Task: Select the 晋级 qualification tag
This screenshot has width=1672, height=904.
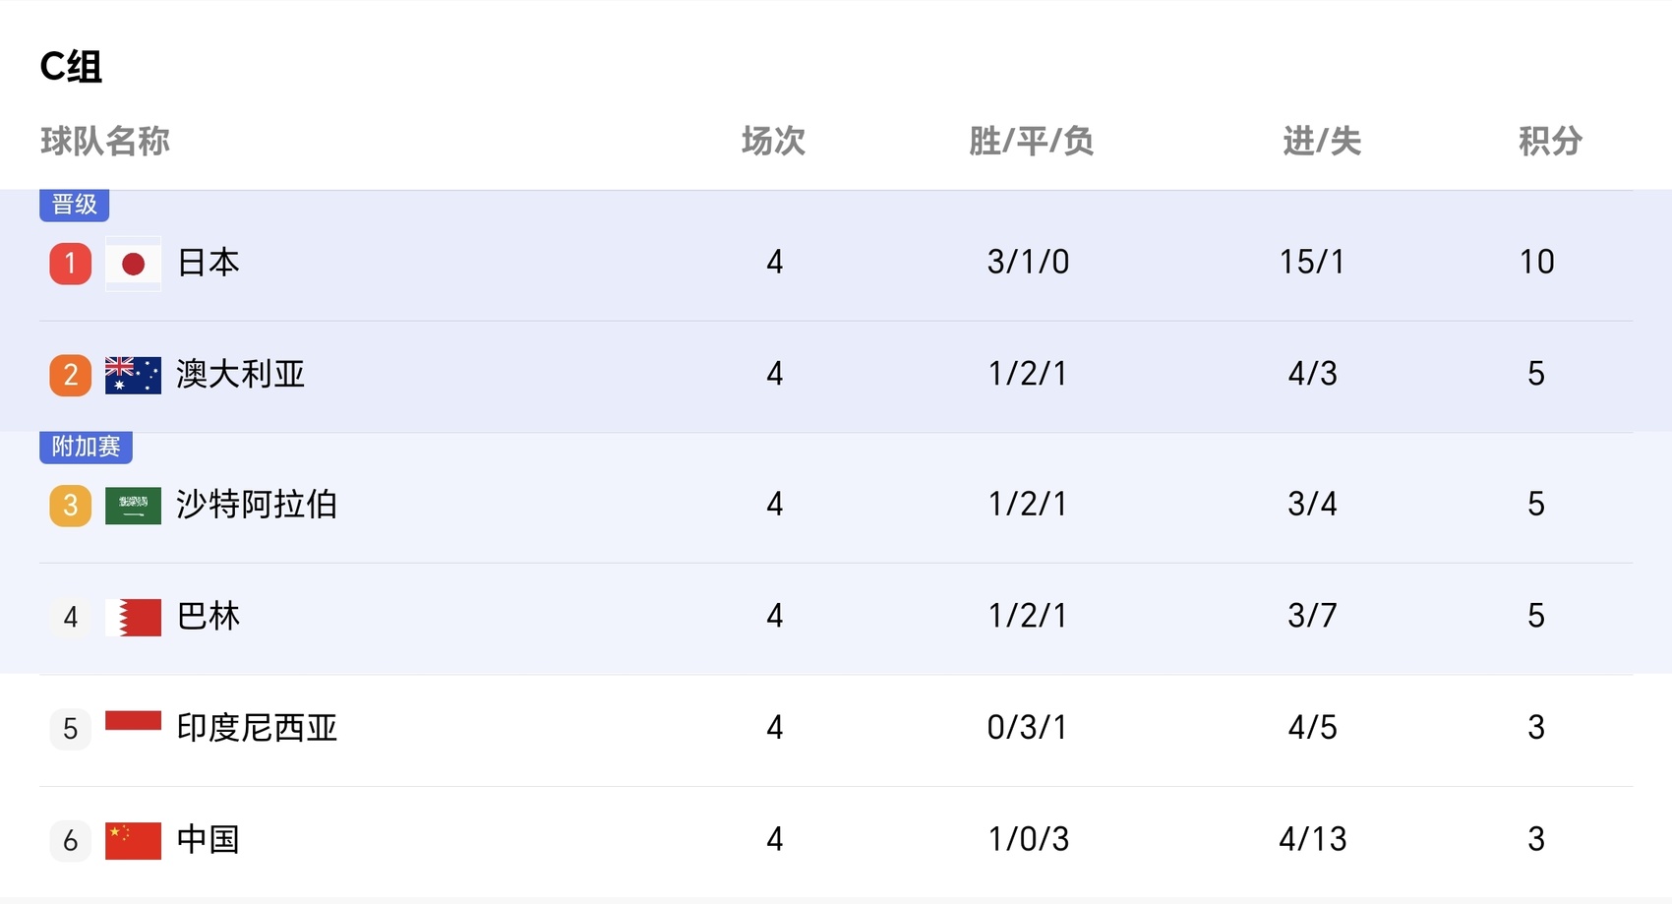Action: pyautogui.click(x=74, y=205)
